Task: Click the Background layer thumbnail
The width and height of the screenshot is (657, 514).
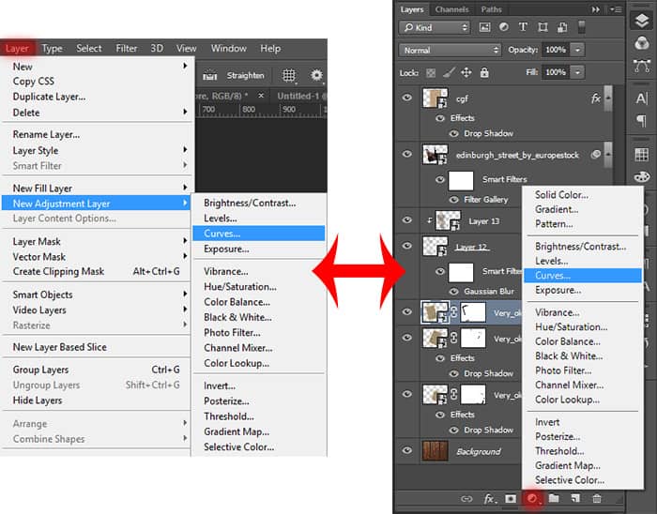Action: [435, 451]
